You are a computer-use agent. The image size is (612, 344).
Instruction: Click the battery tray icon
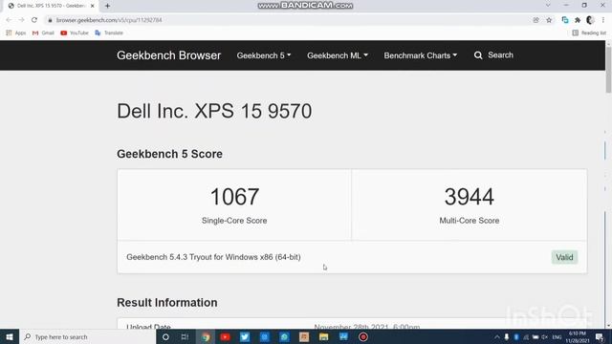coord(535,337)
